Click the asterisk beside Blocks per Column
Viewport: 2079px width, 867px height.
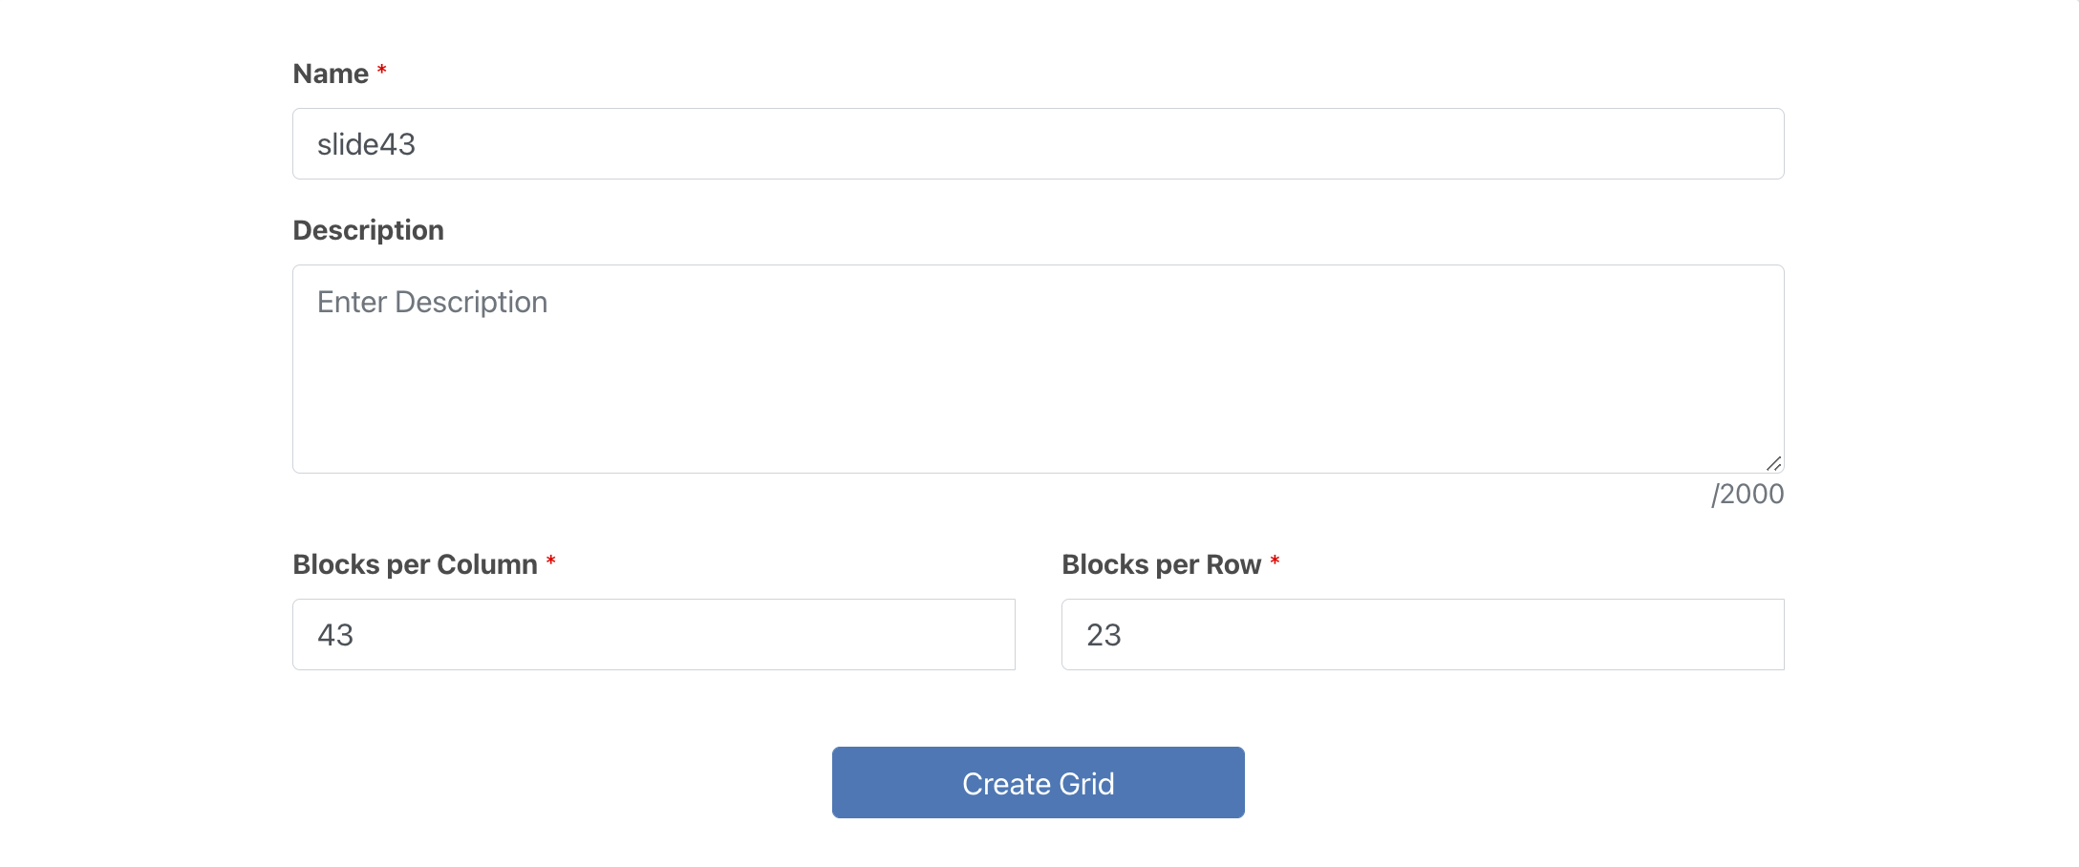tap(550, 561)
